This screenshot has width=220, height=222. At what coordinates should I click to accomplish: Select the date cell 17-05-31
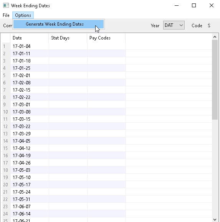coord(30,199)
